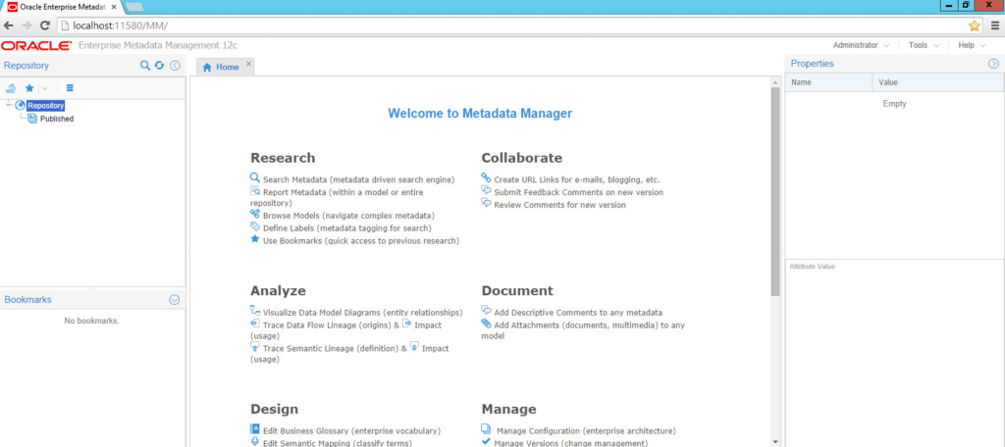Screen dimensions: 1005x447
Task: Open Add Descriptive Comments link
Action: [x=578, y=313]
